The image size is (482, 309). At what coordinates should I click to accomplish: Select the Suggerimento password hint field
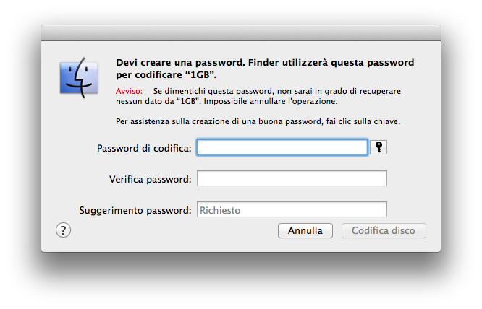(292, 209)
